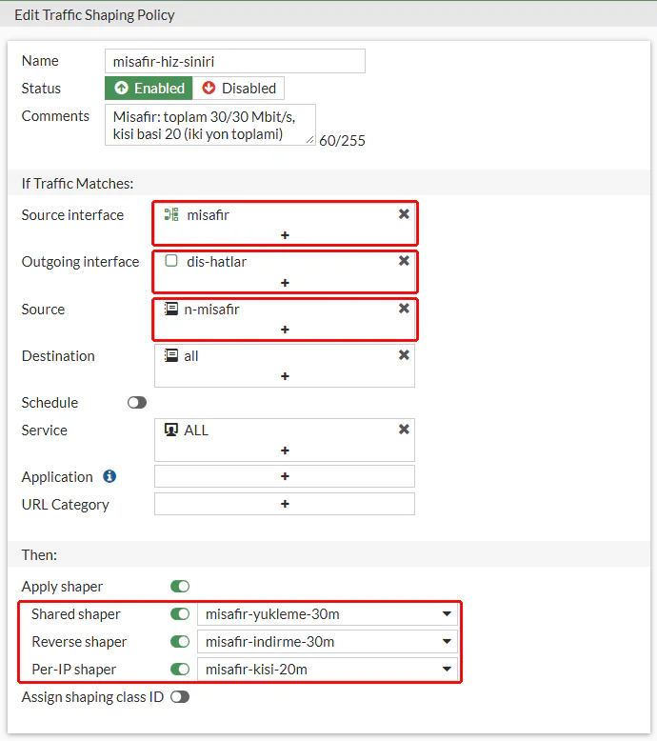Open Reverse shaper dropdown misafir-indirme-30m
Viewport: 657px width, 741px height.
tap(328, 642)
